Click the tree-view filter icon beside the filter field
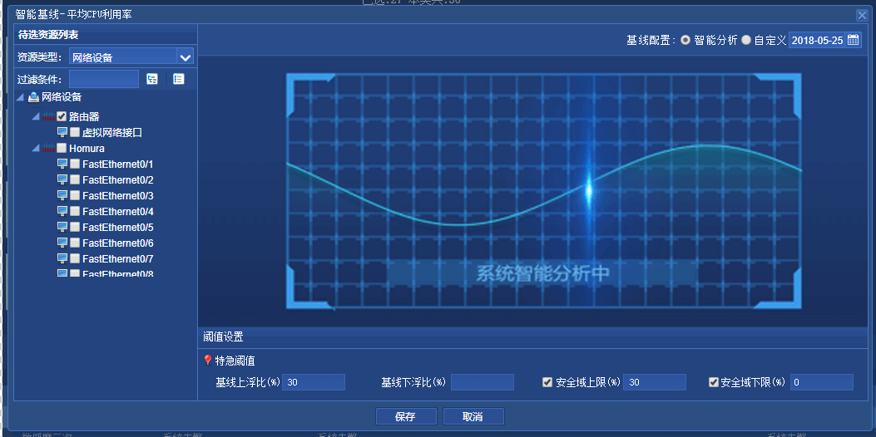 (152, 79)
